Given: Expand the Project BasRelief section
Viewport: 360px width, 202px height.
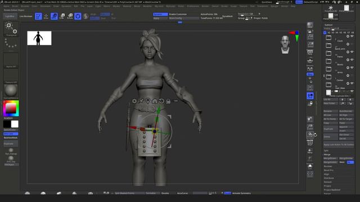Looking at the screenshot, I should click(332, 190).
